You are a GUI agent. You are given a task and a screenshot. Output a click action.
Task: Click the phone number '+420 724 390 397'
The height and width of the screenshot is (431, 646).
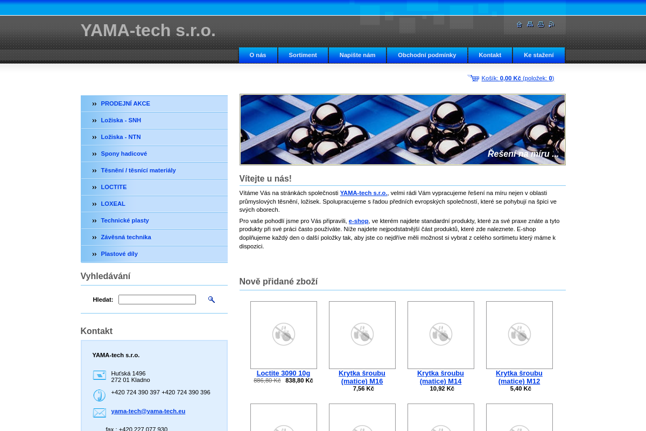pos(135,392)
